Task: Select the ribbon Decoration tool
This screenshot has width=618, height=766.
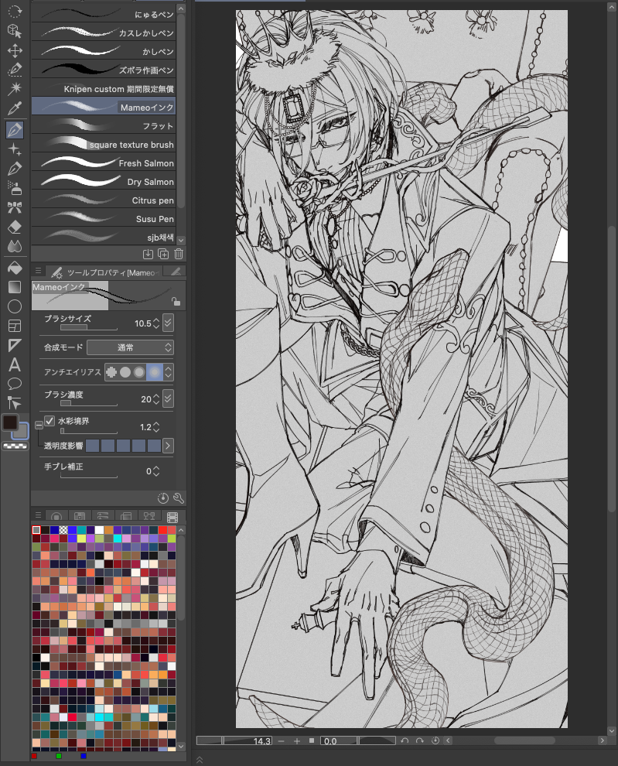Action: pyautogui.click(x=15, y=207)
